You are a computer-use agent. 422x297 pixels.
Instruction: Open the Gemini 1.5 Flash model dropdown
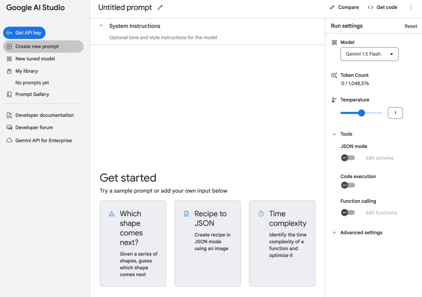coord(369,54)
